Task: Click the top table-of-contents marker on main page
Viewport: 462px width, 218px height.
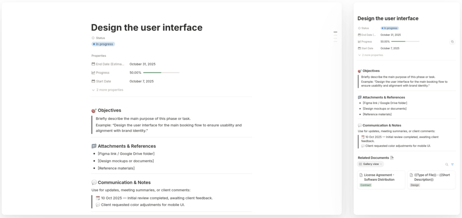Action: pyautogui.click(x=335, y=32)
